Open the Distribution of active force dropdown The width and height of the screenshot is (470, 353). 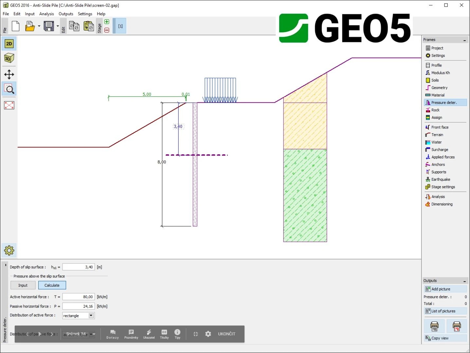(91, 316)
